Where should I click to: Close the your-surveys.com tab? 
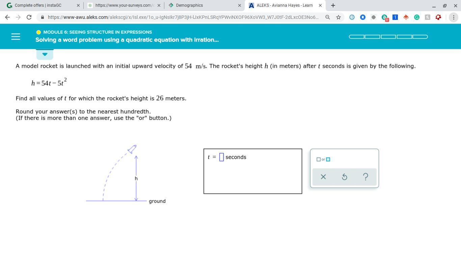pos(159,5)
